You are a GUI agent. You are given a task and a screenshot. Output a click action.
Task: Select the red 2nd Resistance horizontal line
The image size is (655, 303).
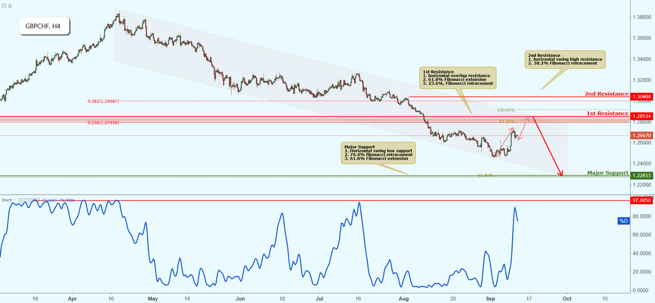coord(519,97)
